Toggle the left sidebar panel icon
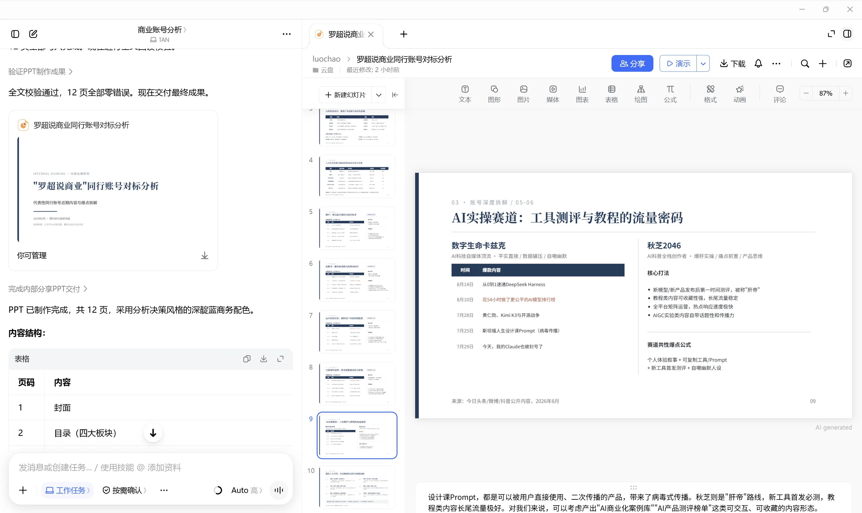Image resolution: width=862 pixels, height=513 pixels. pyautogui.click(x=15, y=34)
